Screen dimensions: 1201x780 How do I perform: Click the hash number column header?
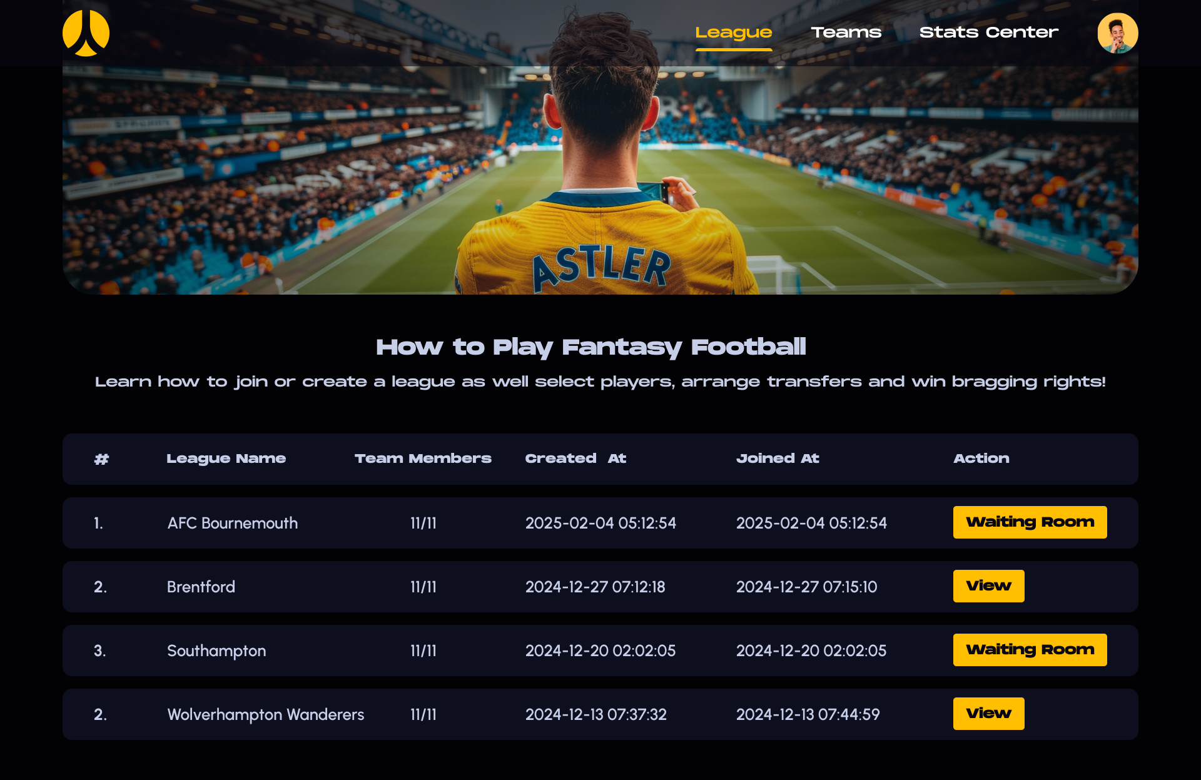click(101, 459)
